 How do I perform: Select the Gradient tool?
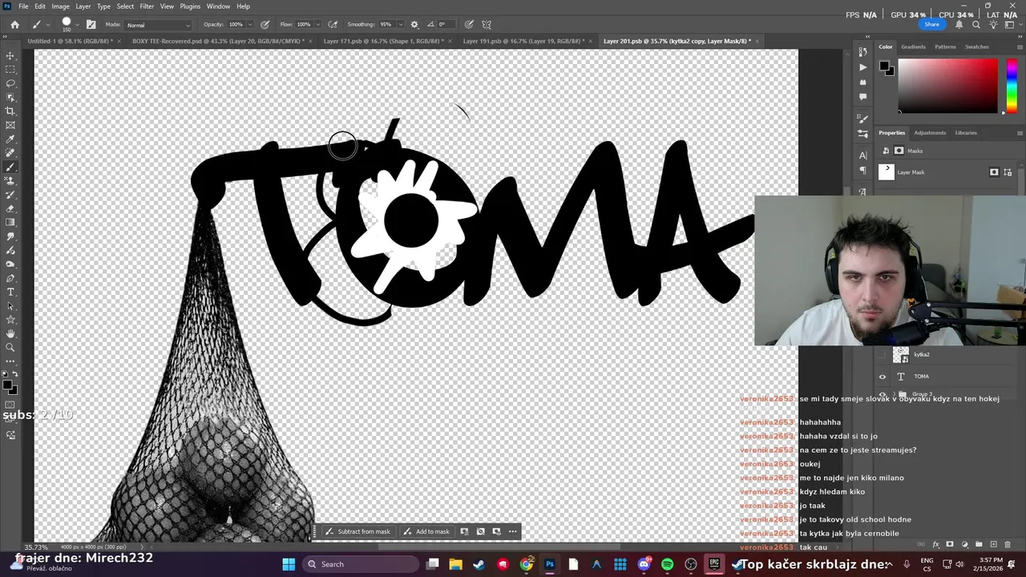[10, 223]
